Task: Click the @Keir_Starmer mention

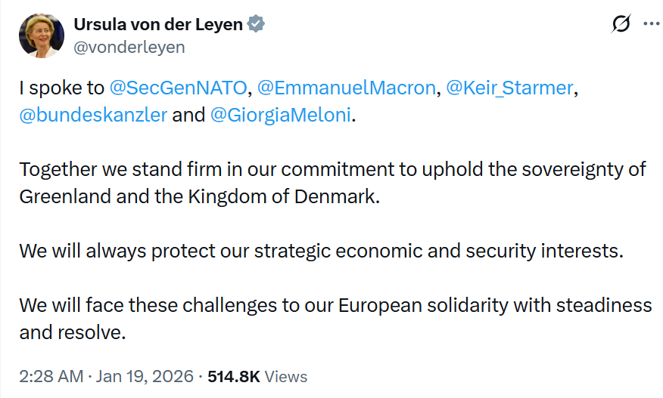Action: point(509,88)
